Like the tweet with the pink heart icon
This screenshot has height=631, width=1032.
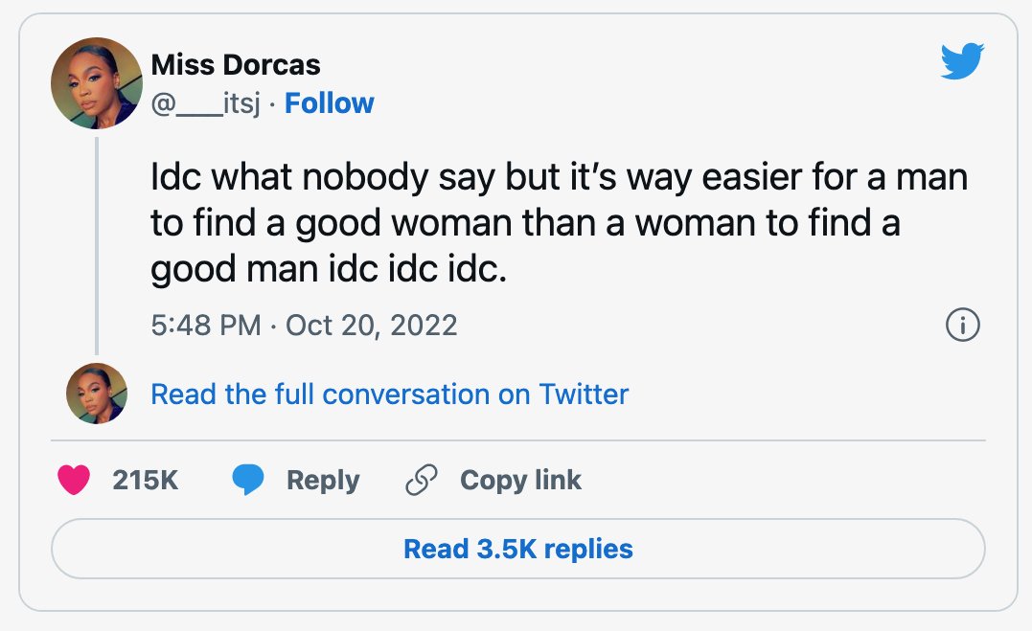tap(74, 480)
